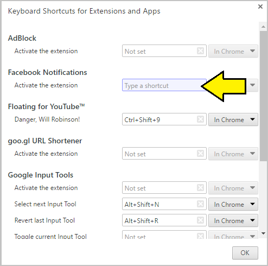Open Floating for YouTube In Chrome dropdown
This screenshot has height=266, width=268.
[x=233, y=119]
